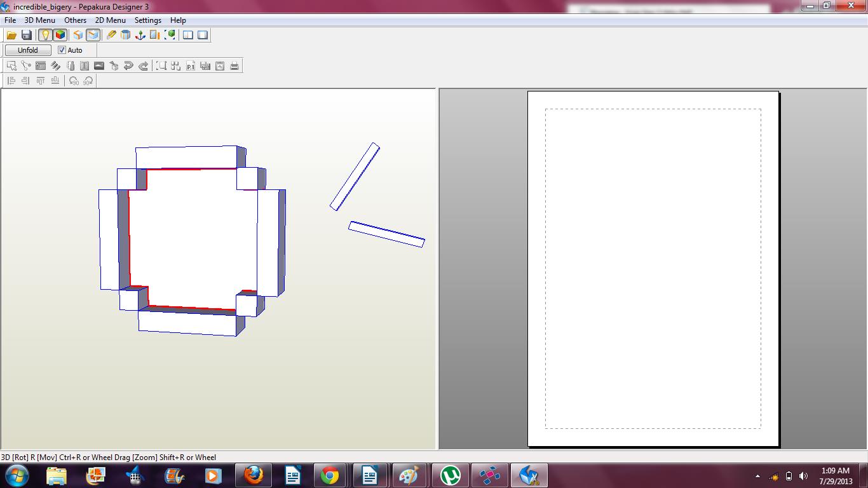Click the four-squares arrange parts icon
Viewport: 868px width, 488px height.
tap(176, 65)
